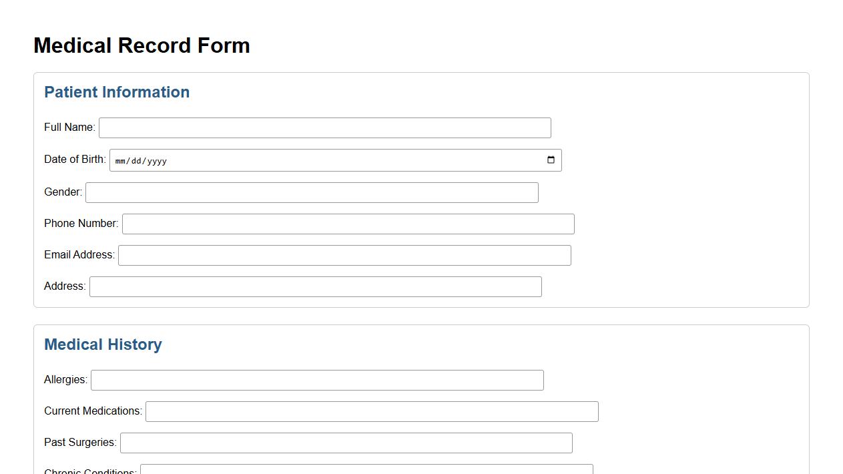
Task: Click the Phone Number input field
Action: click(x=348, y=224)
